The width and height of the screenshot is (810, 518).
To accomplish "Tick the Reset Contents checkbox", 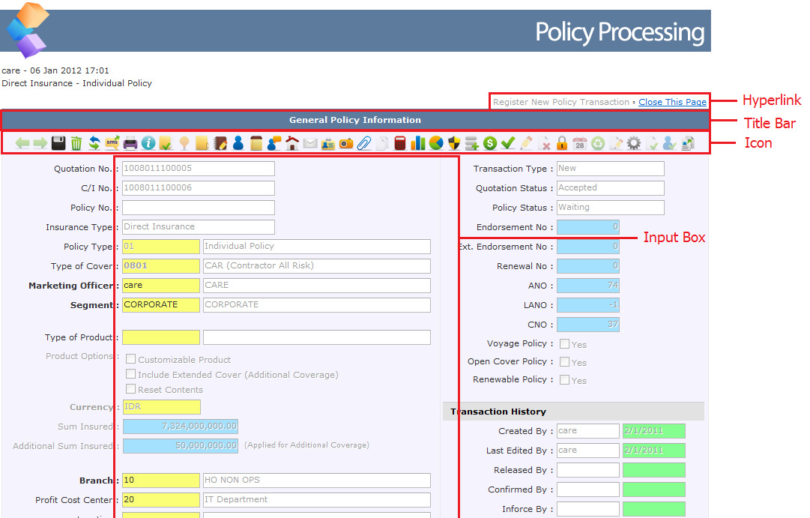I will (130, 389).
